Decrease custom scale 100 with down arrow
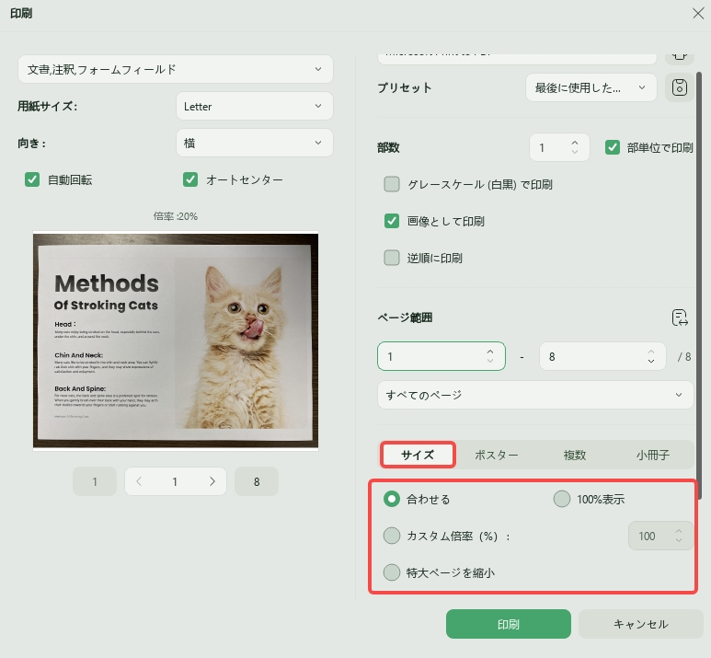The height and width of the screenshot is (658, 711). click(679, 540)
